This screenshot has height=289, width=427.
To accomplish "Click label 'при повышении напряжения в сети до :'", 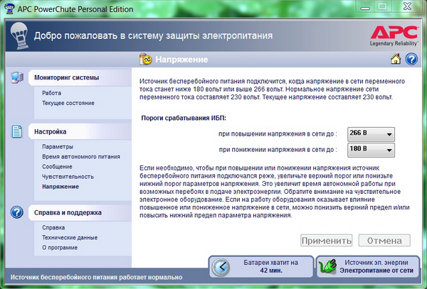I will click(278, 134).
